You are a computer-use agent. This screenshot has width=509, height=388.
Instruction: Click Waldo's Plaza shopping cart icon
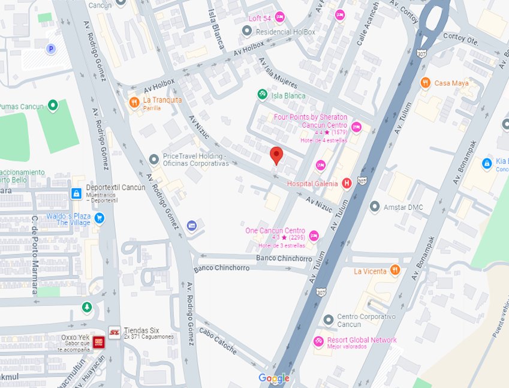click(x=100, y=218)
